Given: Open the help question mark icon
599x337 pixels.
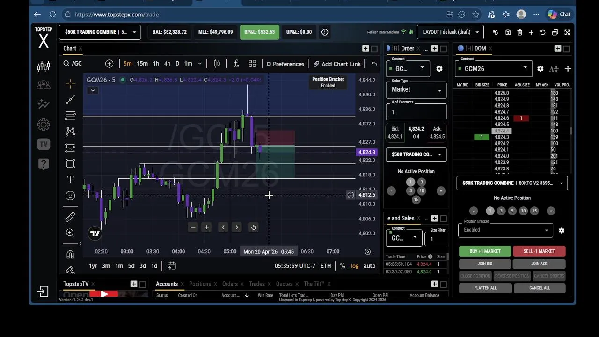Looking at the screenshot, I should [44, 164].
